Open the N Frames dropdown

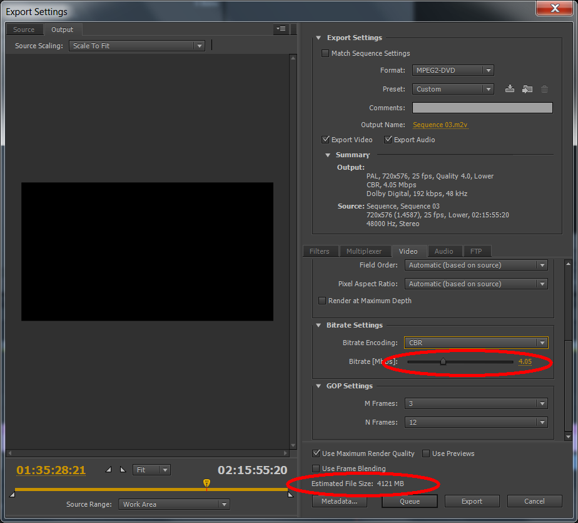click(476, 422)
